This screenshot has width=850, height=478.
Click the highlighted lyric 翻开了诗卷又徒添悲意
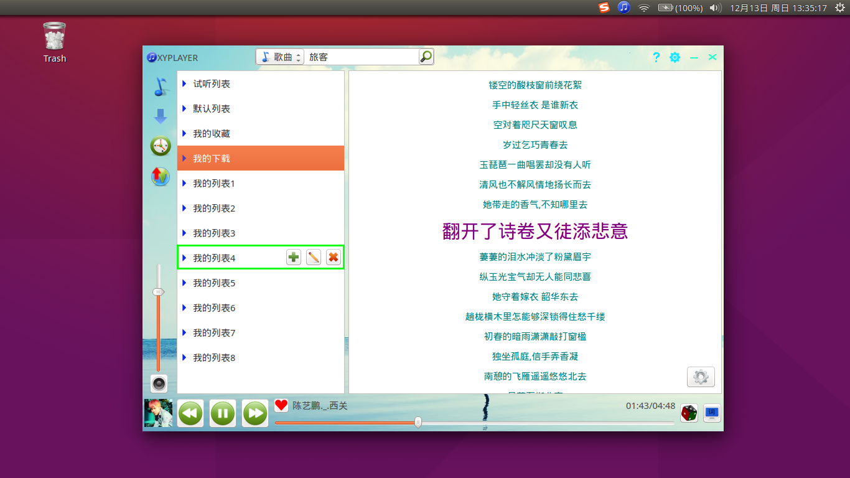pos(535,231)
